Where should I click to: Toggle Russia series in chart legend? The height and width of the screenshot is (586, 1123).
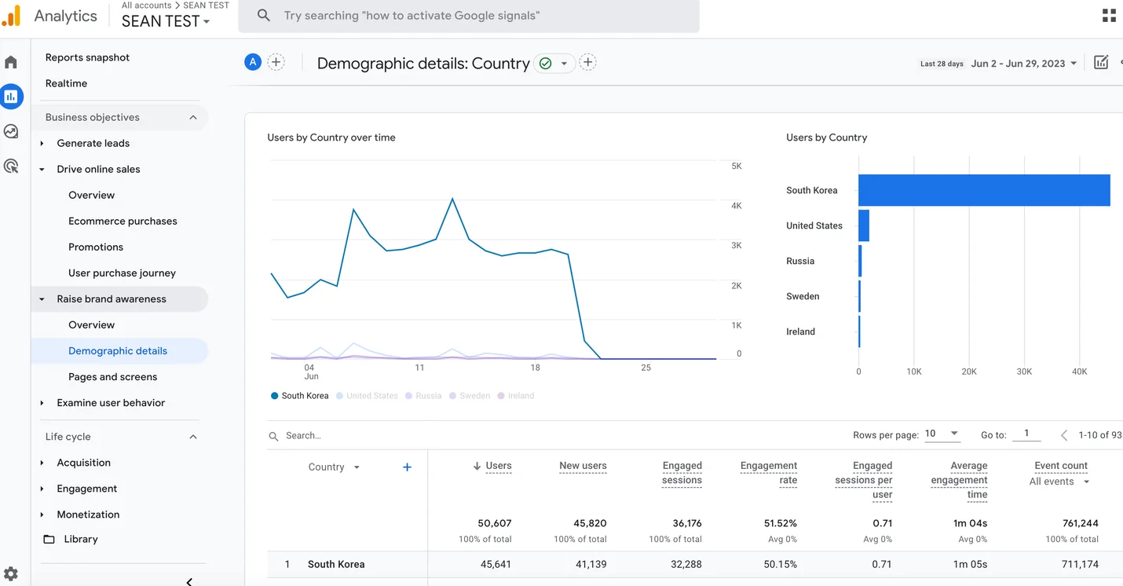pyautogui.click(x=423, y=396)
